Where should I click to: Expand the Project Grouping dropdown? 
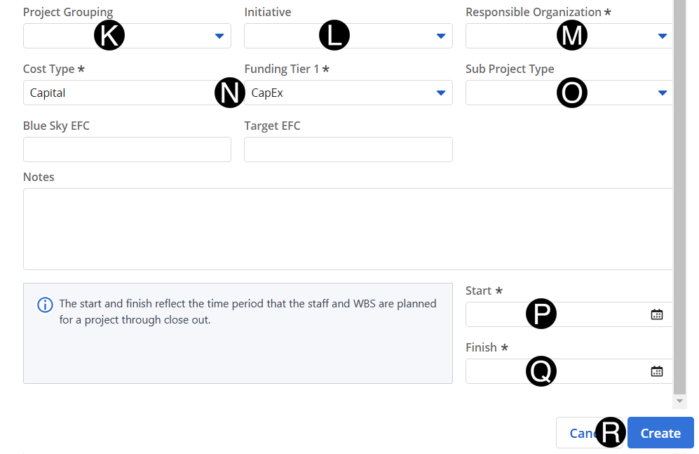point(219,36)
